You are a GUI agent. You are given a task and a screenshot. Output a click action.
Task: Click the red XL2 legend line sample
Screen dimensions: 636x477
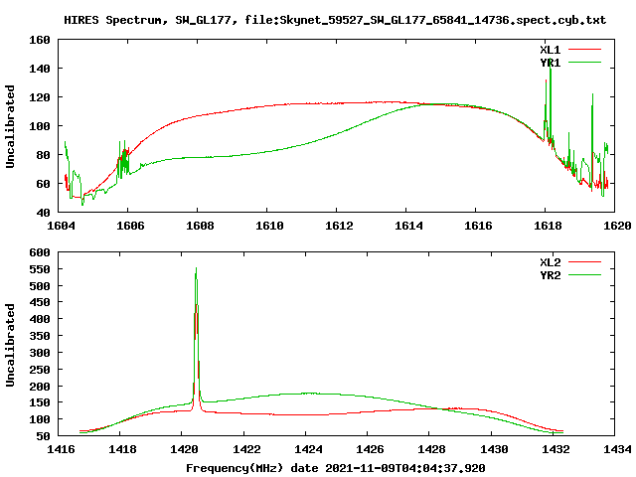[584, 262]
